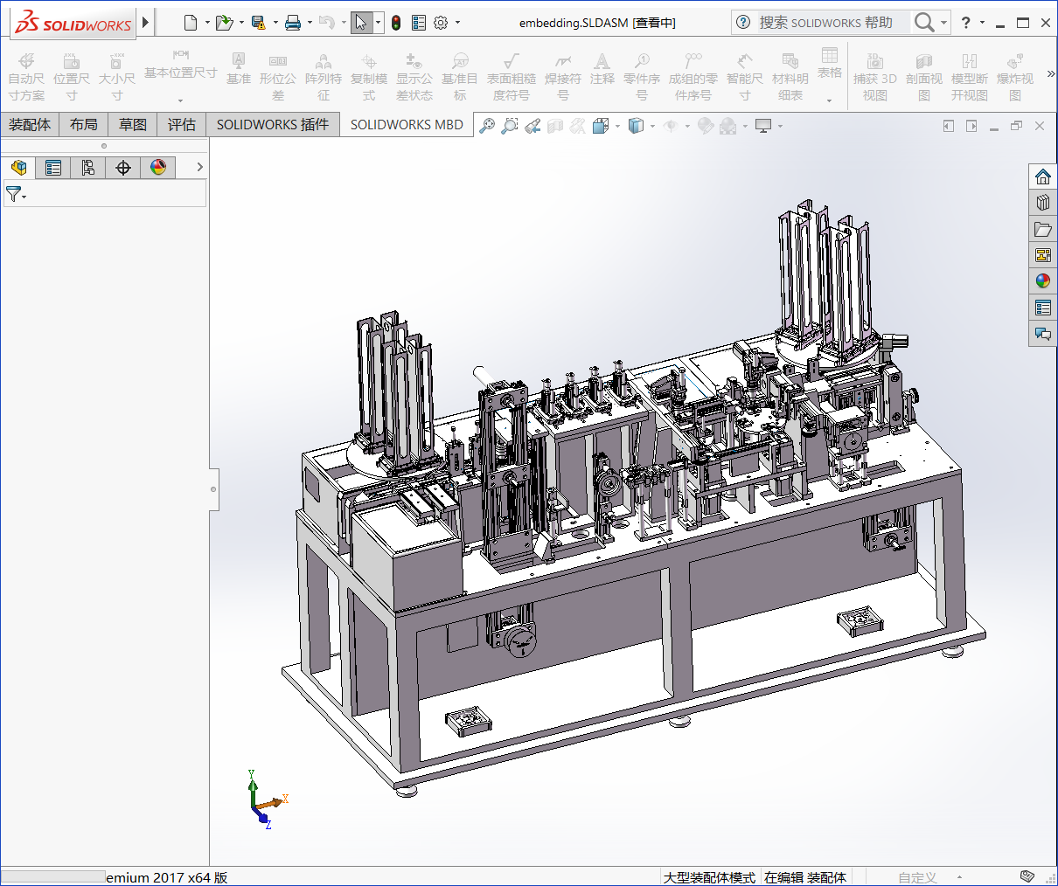Open FeatureManager design tree tab

pos(18,168)
